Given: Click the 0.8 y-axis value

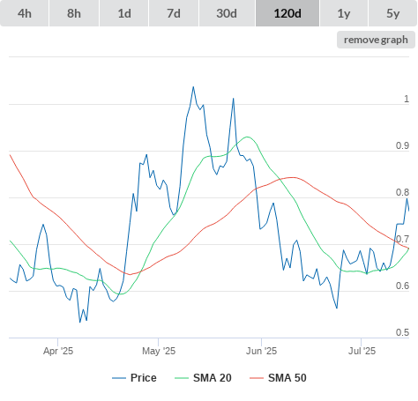Looking at the screenshot, I should coord(402,192).
